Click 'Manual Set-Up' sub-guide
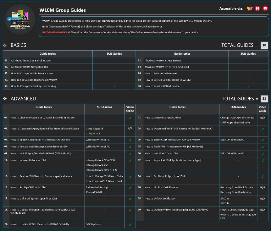Viewport: 271px width, 231px height. 95,192
